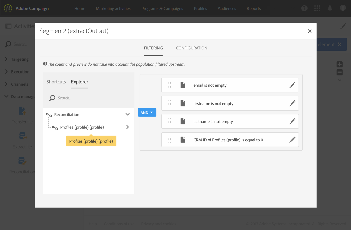Collapse the Reconciliation tree node
The image size is (351, 230).
click(x=127, y=115)
